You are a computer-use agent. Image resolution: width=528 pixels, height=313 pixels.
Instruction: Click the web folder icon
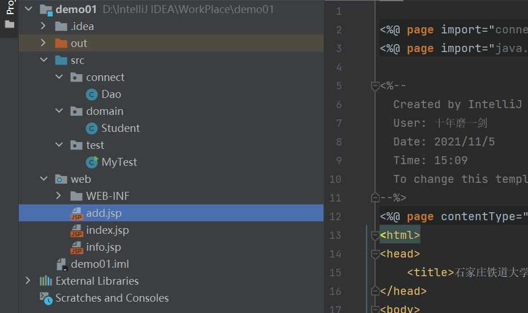61,179
